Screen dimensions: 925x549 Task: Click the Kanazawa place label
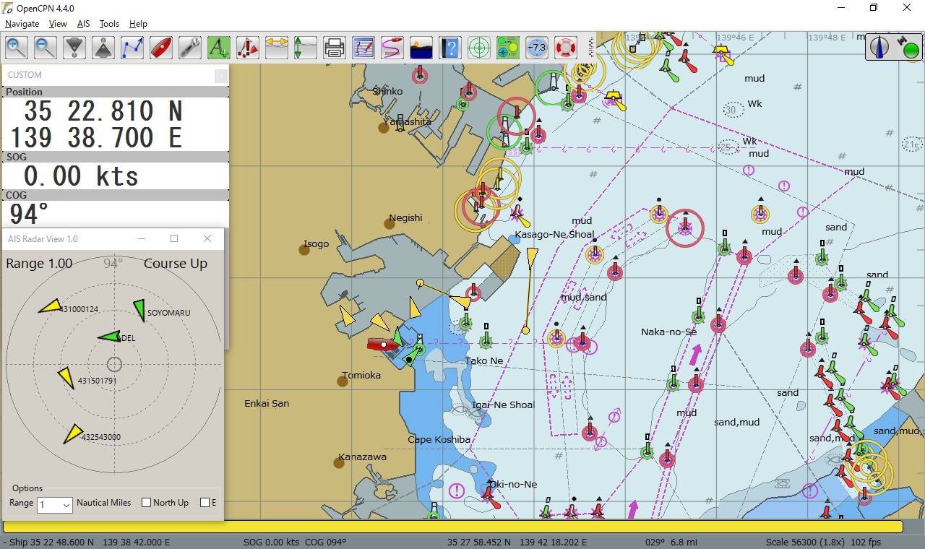coord(363,457)
